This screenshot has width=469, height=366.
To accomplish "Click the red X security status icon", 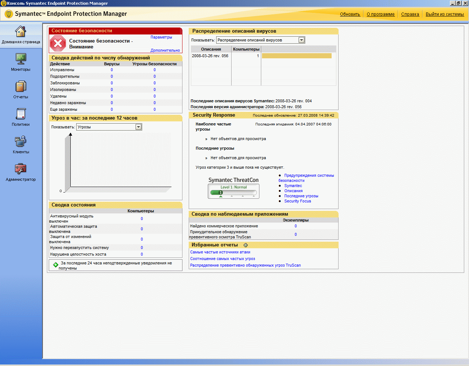I will tap(58, 44).
